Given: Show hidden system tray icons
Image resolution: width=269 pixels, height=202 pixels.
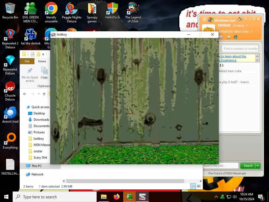Looking at the screenshot, I should tap(216, 197).
